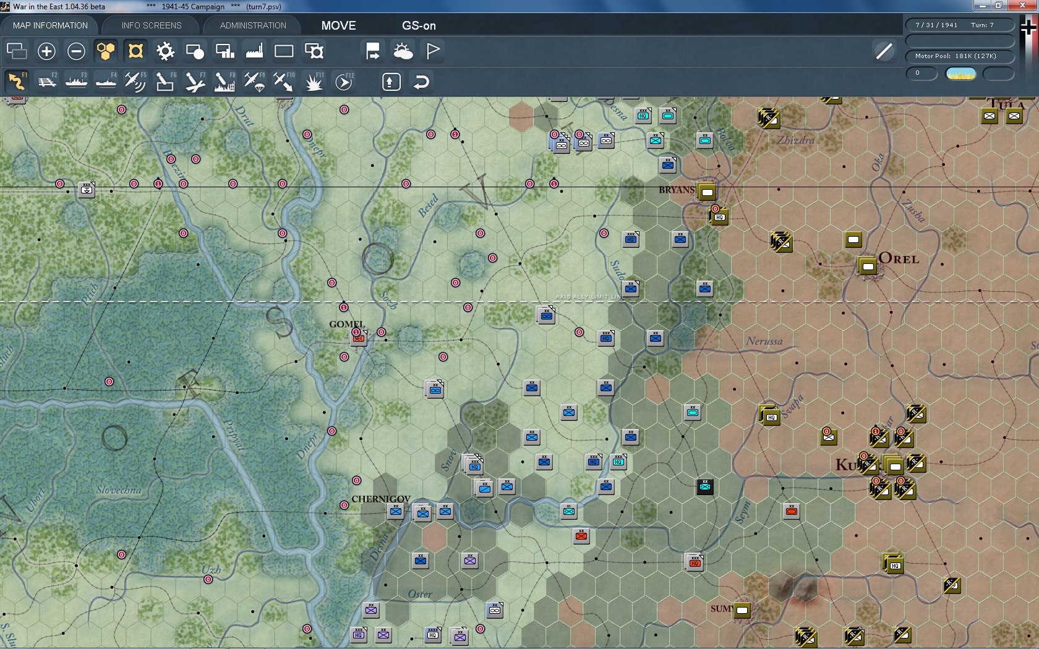Click the rectangle-with-circle icon
Viewport: 1039px width, 649px height.
pos(195,51)
